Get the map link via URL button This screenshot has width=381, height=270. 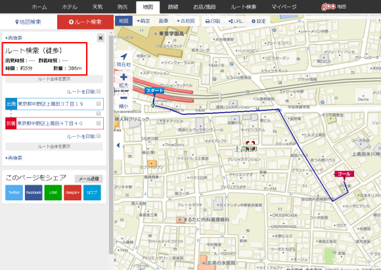pos(236,21)
